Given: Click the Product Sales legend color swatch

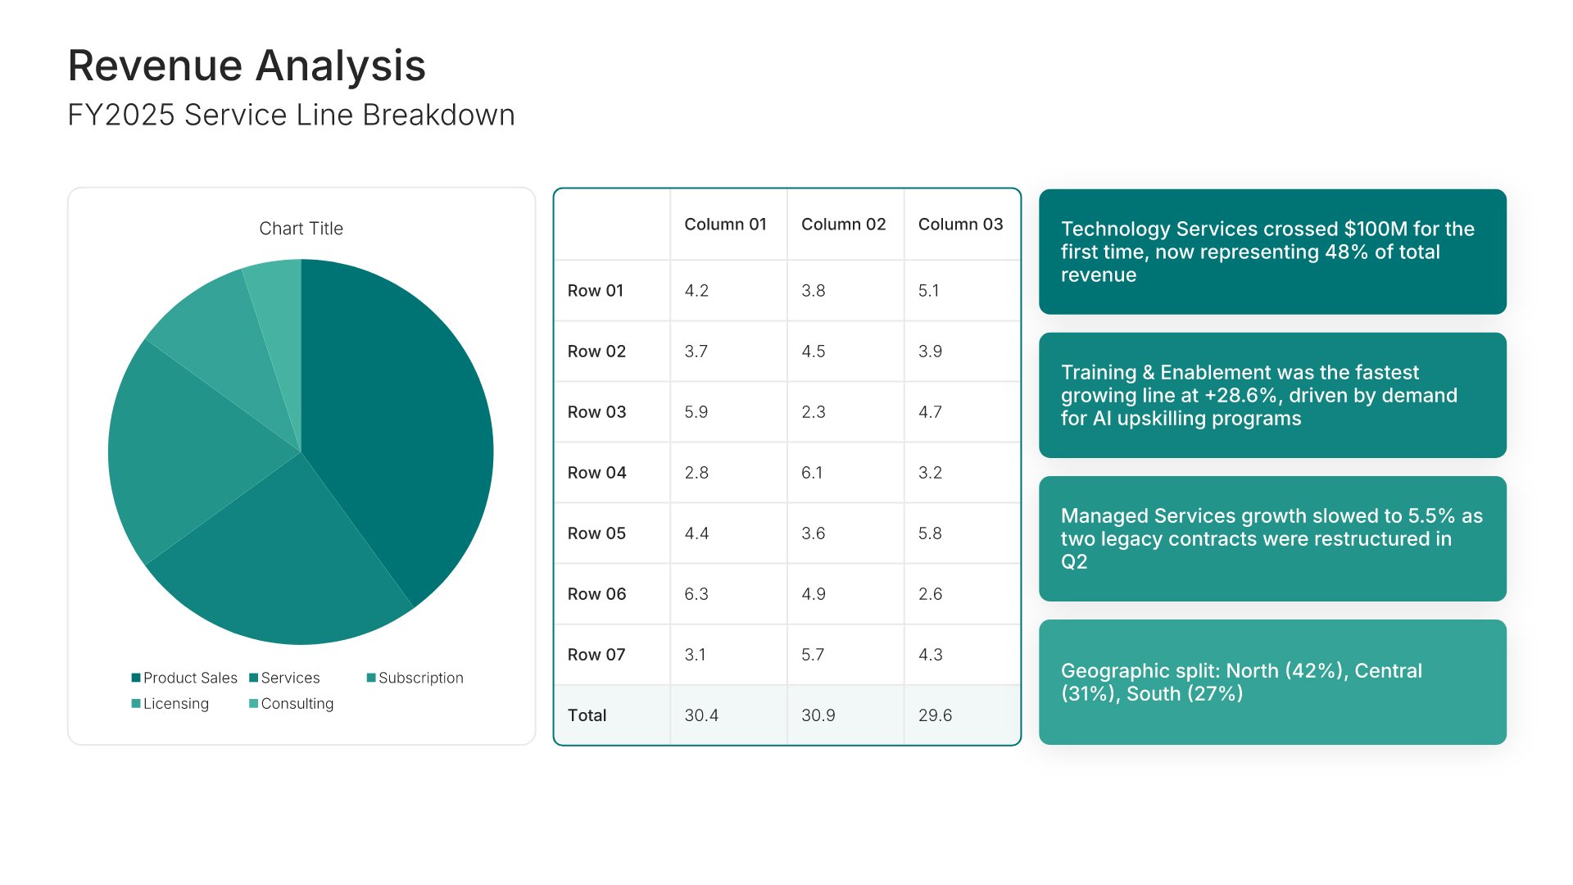Looking at the screenshot, I should click(136, 678).
